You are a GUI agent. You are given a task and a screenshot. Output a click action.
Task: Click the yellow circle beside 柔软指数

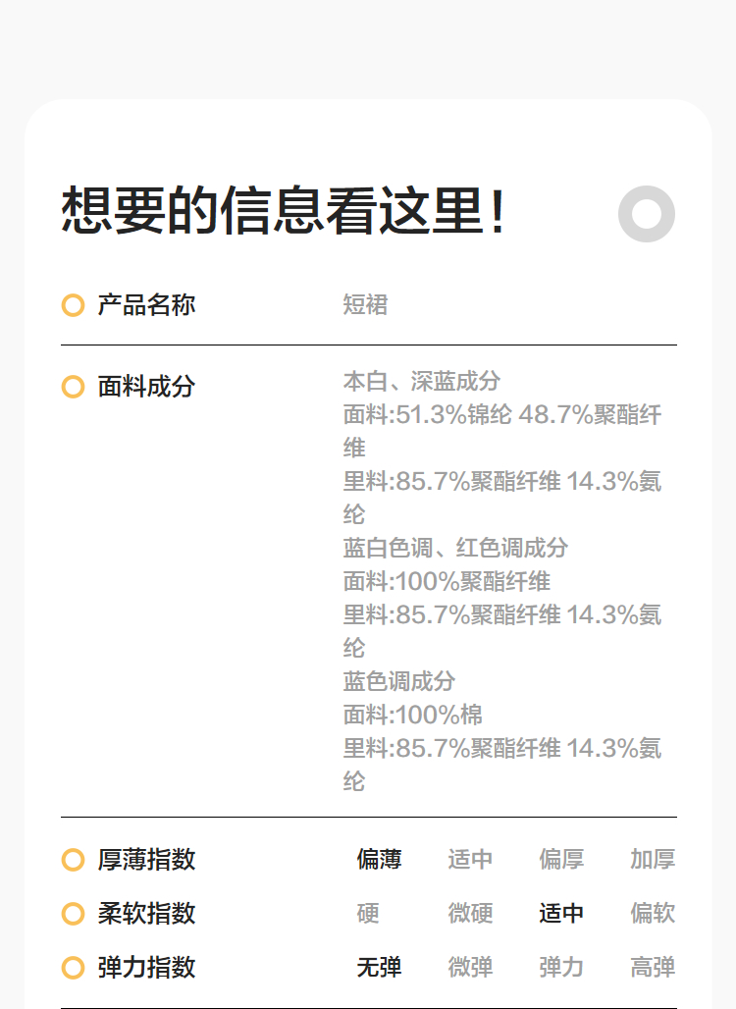[73, 914]
